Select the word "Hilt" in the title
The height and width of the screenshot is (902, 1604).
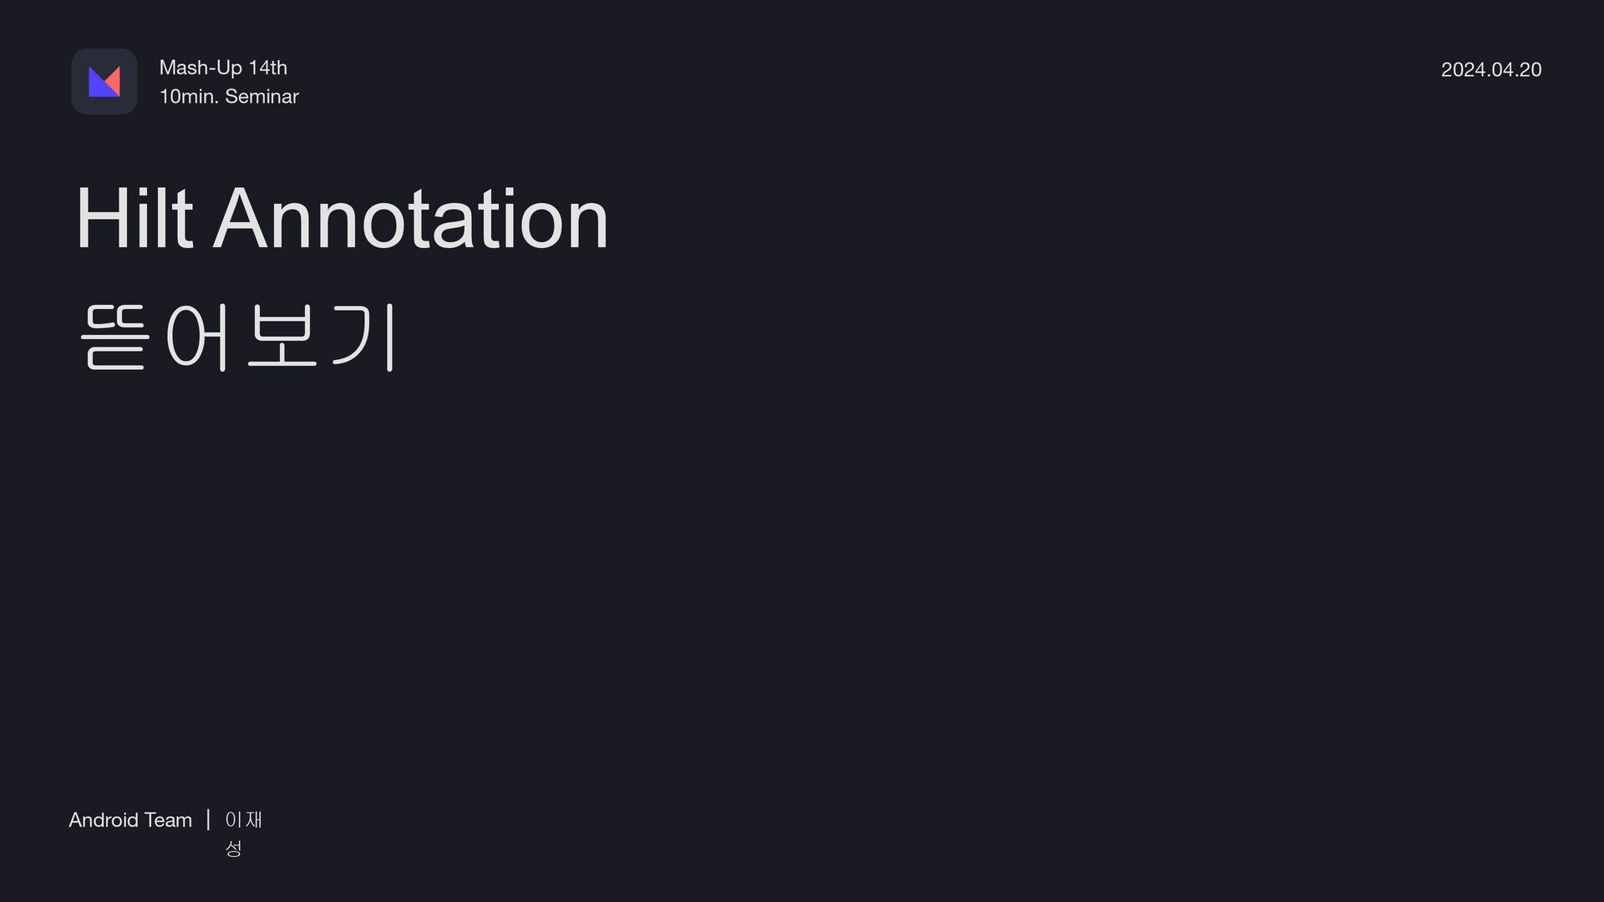135,218
